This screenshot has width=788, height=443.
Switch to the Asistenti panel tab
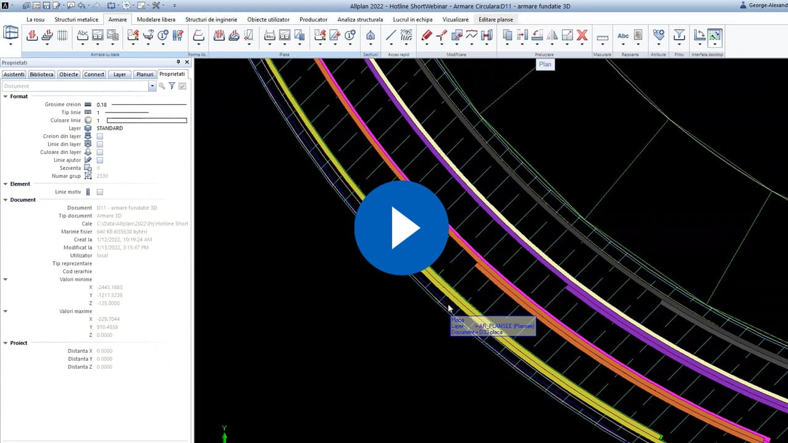14,75
